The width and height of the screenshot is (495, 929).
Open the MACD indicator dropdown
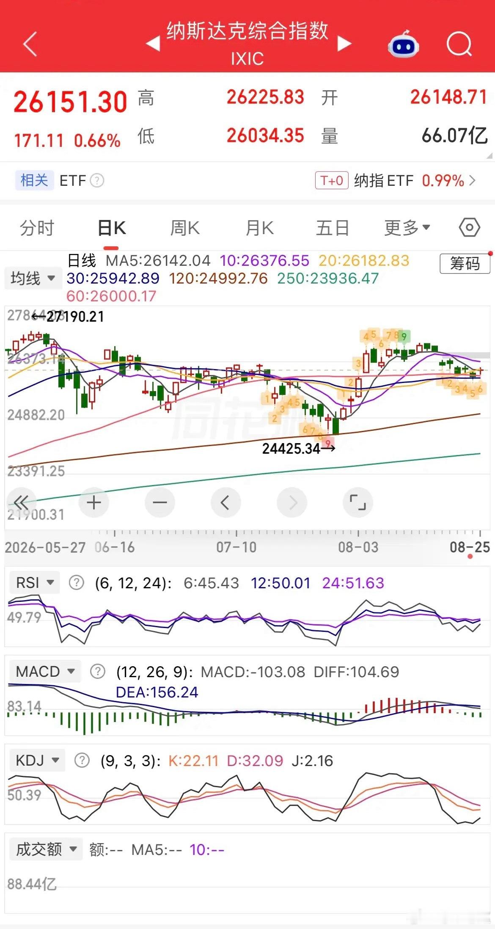tap(45, 672)
